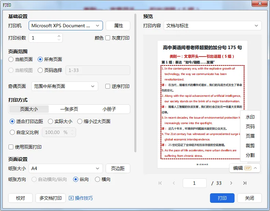Go to next preview page
Image resolution: width=270 pixels, height=211 pixels.
point(231,183)
